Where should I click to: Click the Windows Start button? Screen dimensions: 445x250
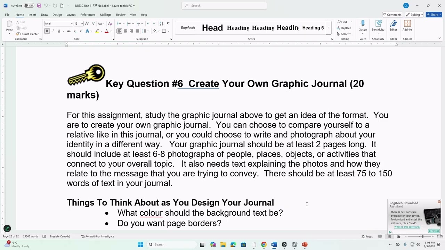(140, 244)
